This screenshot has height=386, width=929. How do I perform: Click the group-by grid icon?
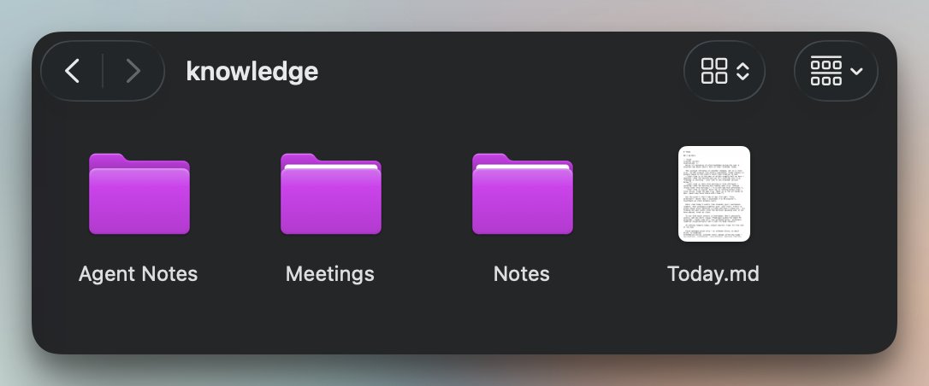click(825, 71)
